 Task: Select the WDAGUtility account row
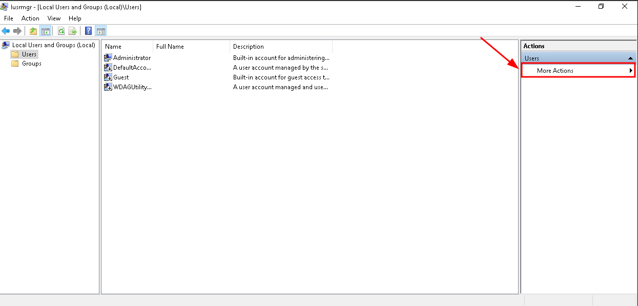(x=132, y=87)
